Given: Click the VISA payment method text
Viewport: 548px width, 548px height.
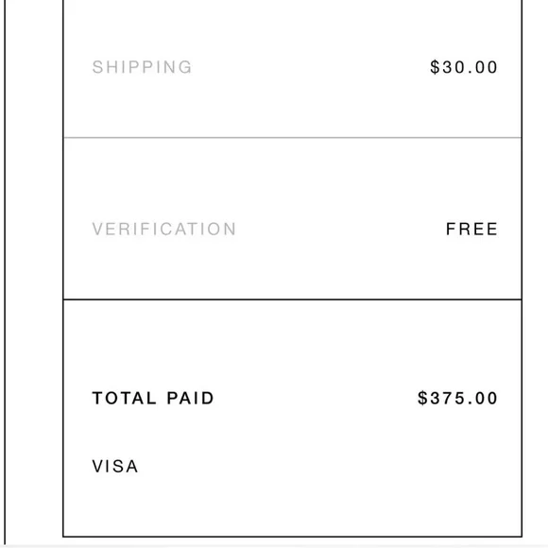Looking at the screenshot, I should point(115,466).
